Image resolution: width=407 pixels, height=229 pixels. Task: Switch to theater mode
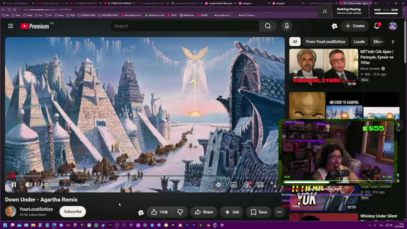pos(260,184)
